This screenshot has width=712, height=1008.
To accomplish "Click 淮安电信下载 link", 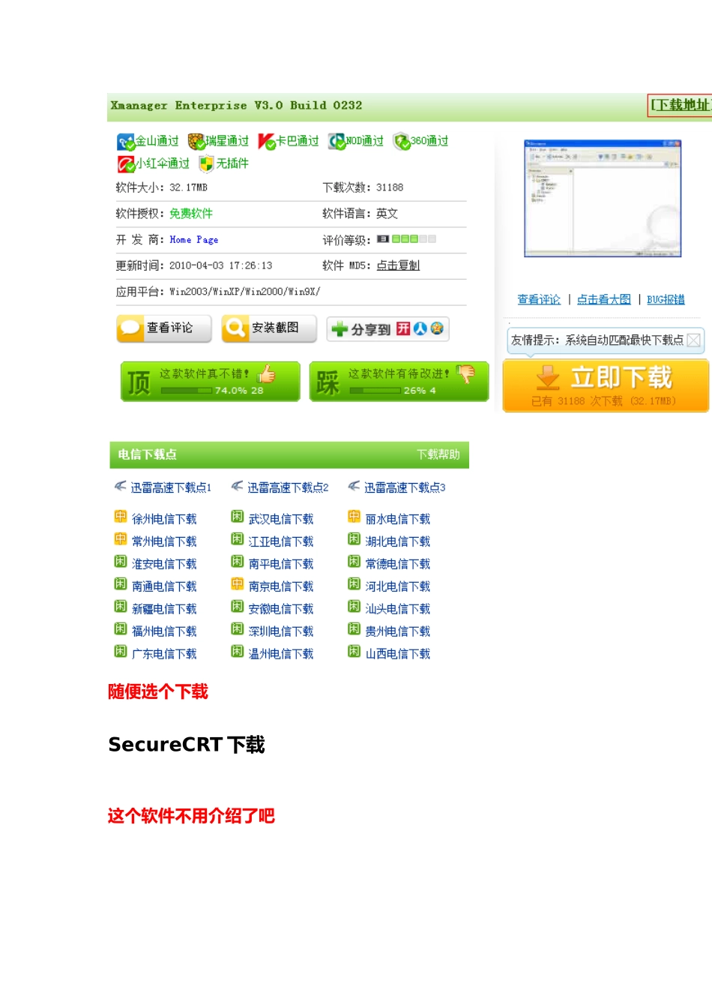I will [164, 564].
